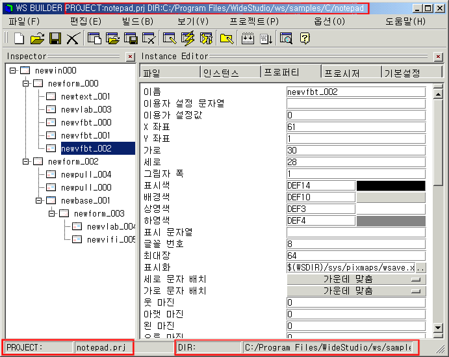Open the 보기(V) menu

pyautogui.click(x=193, y=21)
